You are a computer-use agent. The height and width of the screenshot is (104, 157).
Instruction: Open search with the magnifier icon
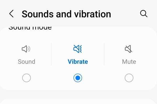tap(144, 14)
